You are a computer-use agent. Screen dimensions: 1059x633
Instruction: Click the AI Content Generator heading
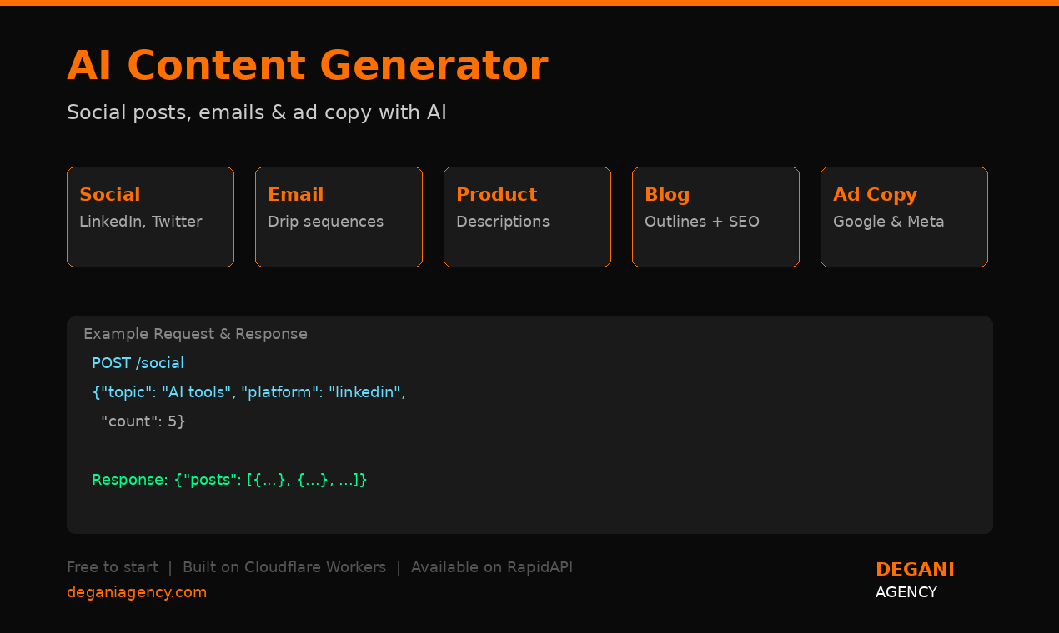tap(308, 67)
